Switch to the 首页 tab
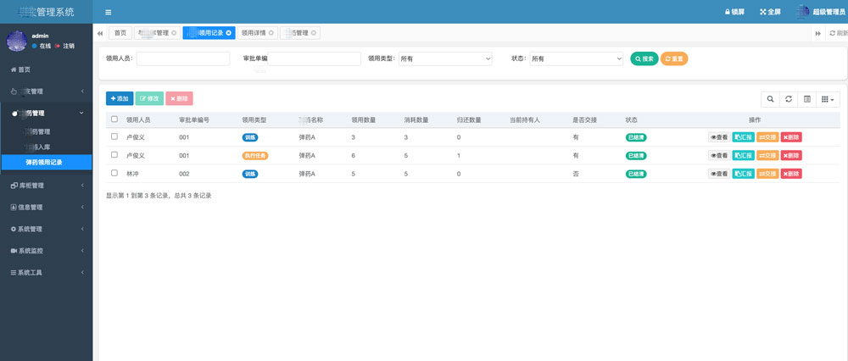The width and height of the screenshot is (848, 361). pos(120,33)
